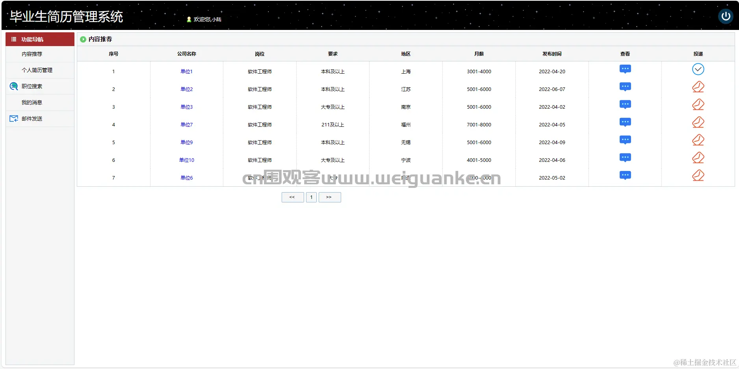Image resolution: width=739 pixels, height=369 pixels.
Task: Click the power logout icon
Action: click(x=725, y=16)
